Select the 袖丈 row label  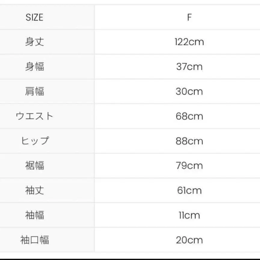point(35,190)
